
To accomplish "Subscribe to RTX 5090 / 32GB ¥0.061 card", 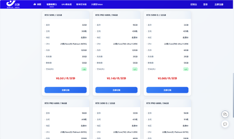I will [x=65, y=90].
